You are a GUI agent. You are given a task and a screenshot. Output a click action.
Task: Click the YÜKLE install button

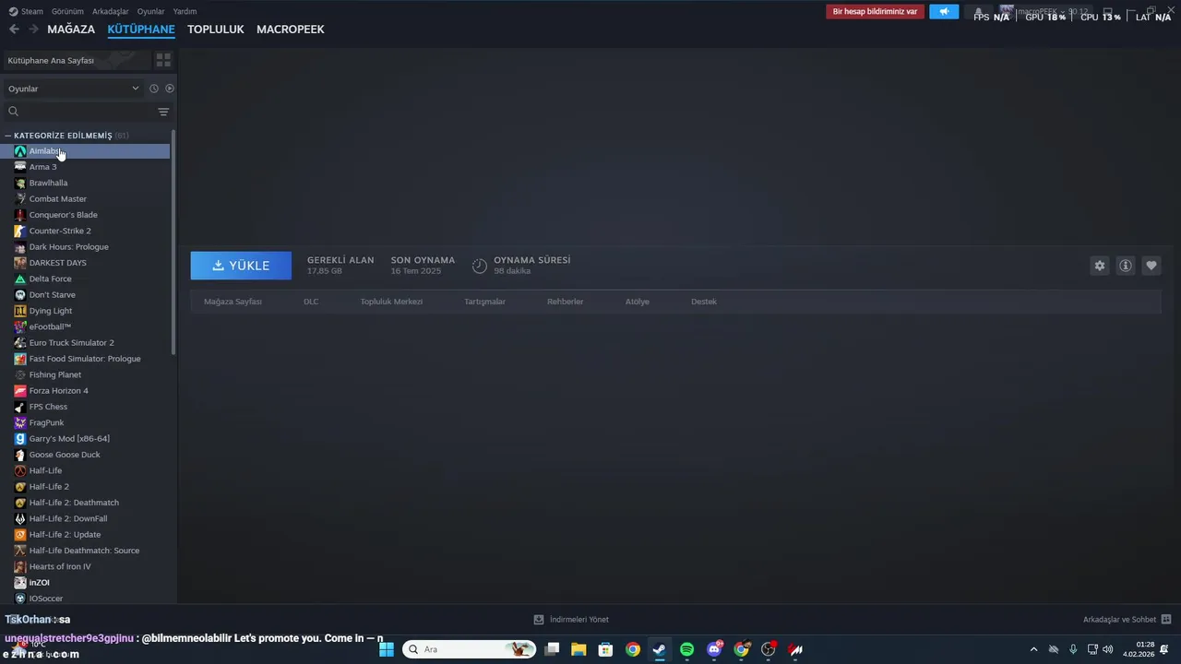[x=241, y=266]
